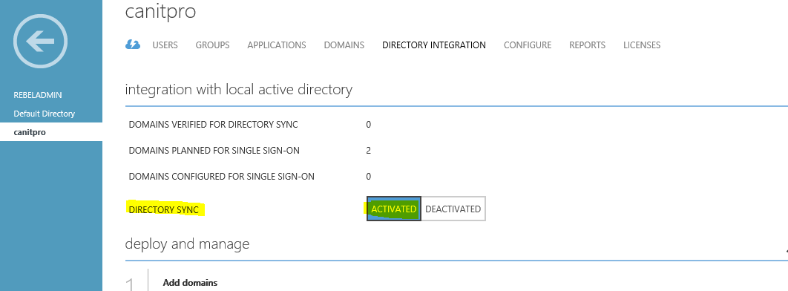View the REPORTS tab
This screenshot has width=788, height=291.
587,45
